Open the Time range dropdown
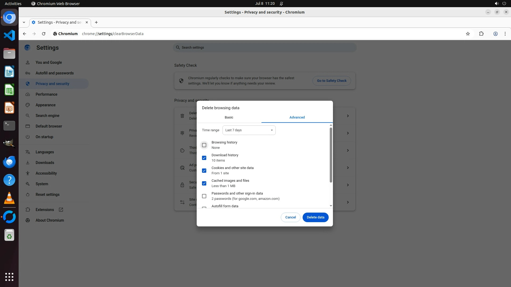Screen dimensions: 511x287 click(249, 130)
